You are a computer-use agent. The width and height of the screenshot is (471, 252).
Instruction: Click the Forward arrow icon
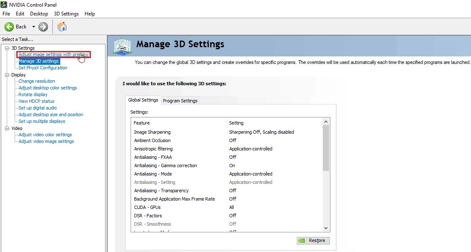(x=43, y=27)
